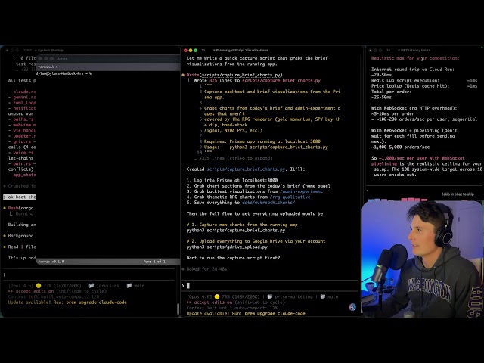Screen dimensions: 484x363
Task: Click the small round icon at bottom-right of middle pane
Action: tap(352, 307)
